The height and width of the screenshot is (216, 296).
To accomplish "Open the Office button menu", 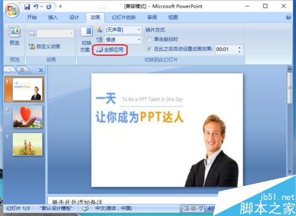I will pos(12,11).
